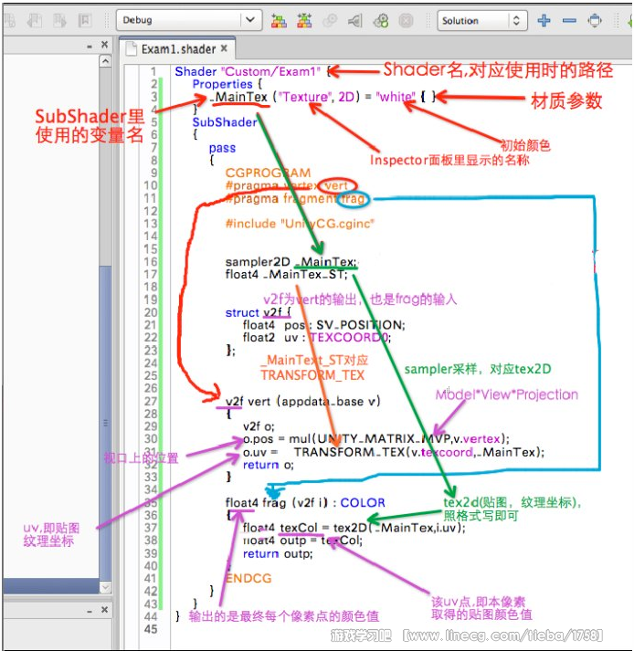The width and height of the screenshot is (634, 651).
Task: Click the 'float4 texCol = tex2D' line
Action: (354, 528)
